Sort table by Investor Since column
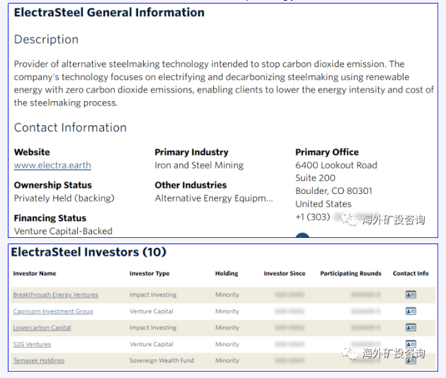The image size is (446, 378). click(x=285, y=273)
